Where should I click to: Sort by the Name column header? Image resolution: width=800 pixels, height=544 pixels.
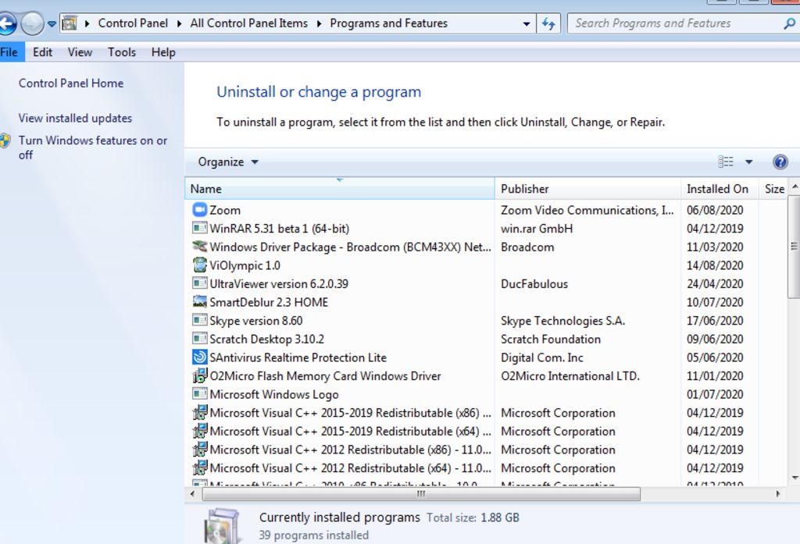[x=339, y=189]
